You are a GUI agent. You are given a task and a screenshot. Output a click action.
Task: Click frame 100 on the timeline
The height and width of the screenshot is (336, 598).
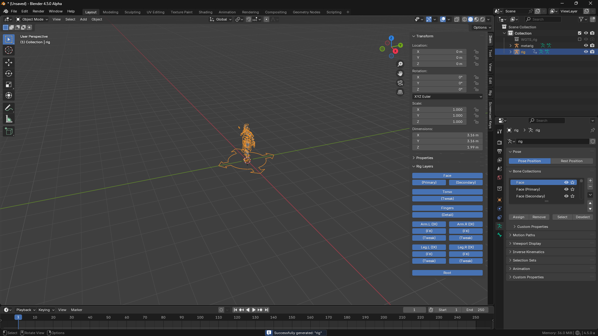click(x=200, y=318)
